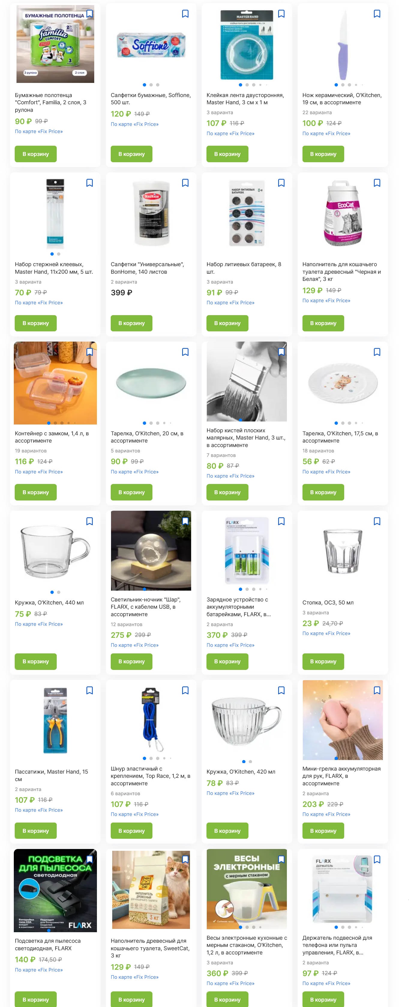The height and width of the screenshot is (1007, 409).
Task: Switch to second photo of 420 ml mug
Action: point(250,762)
